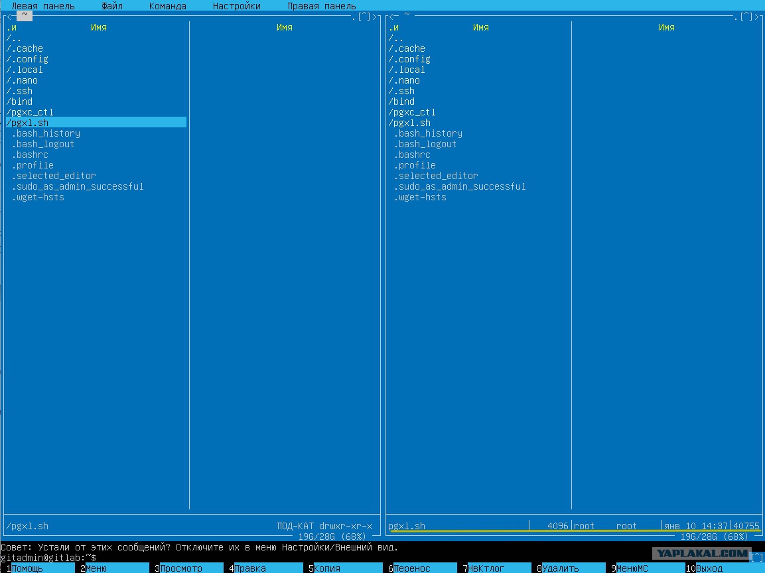This screenshot has height=573, width=765.
Task: Go forward in left panel directory history
Action: (x=375, y=17)
